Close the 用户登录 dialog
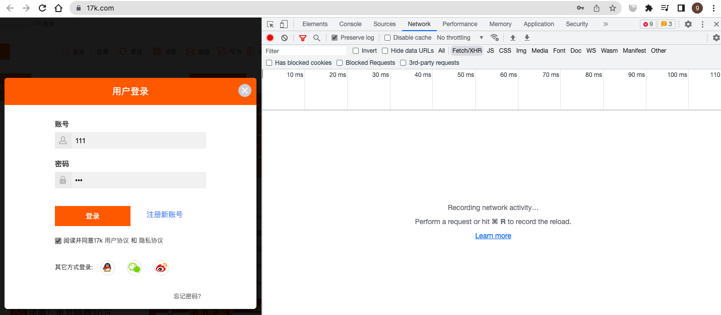Viewport: 721px width, 315px height. [245, 90]
